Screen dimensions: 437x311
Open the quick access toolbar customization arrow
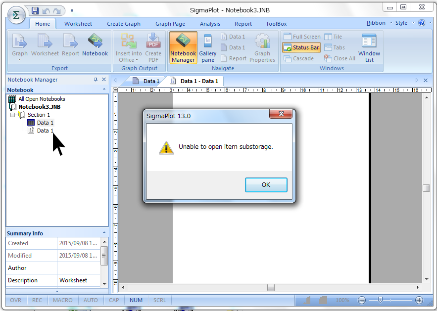[72, 10]
